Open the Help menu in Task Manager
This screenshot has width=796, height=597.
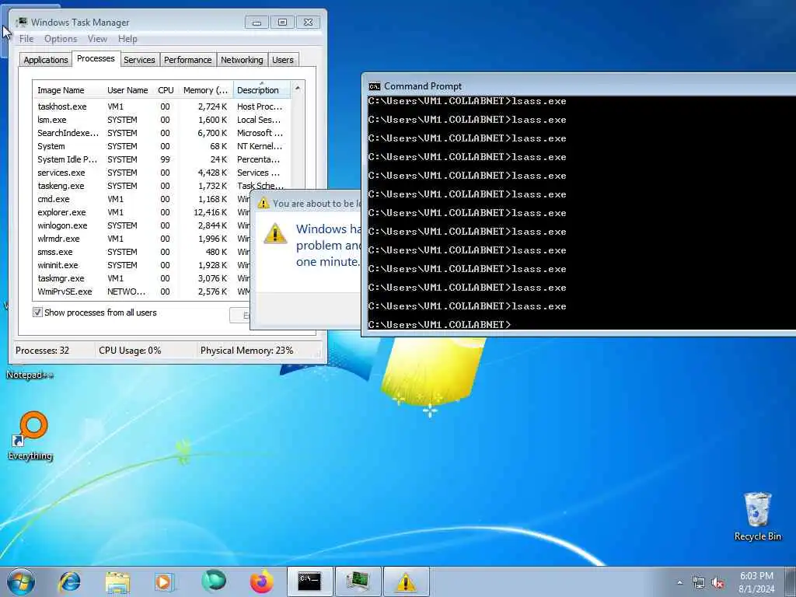pyautogui.click(x=127, y=39)
